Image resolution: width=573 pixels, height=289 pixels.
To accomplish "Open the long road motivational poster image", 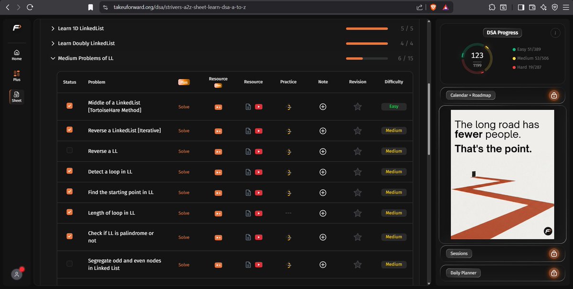I will pos(503,174).
